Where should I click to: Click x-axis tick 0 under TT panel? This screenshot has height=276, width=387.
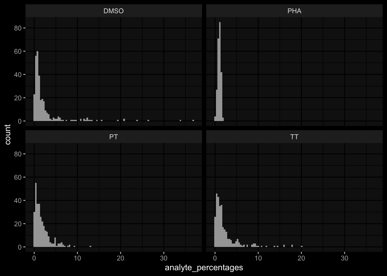point(215,258)
